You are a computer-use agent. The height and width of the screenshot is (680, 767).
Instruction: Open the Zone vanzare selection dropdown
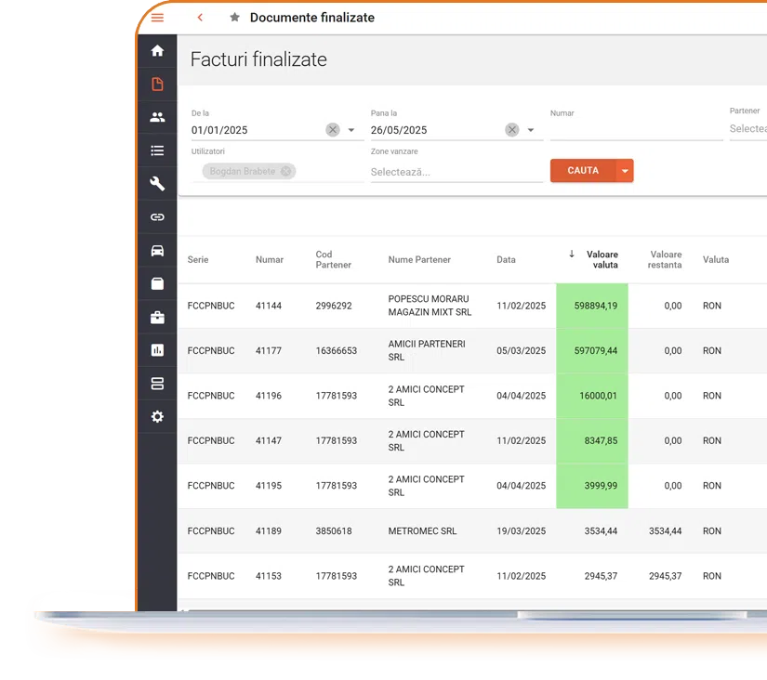click(456, 172)
